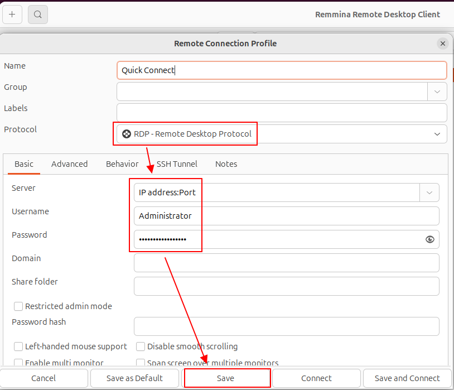Image resolution: width=454 pixels, height=390 pixels.
Task: Click the Labels input field
Action: click(x=282, y=113)
